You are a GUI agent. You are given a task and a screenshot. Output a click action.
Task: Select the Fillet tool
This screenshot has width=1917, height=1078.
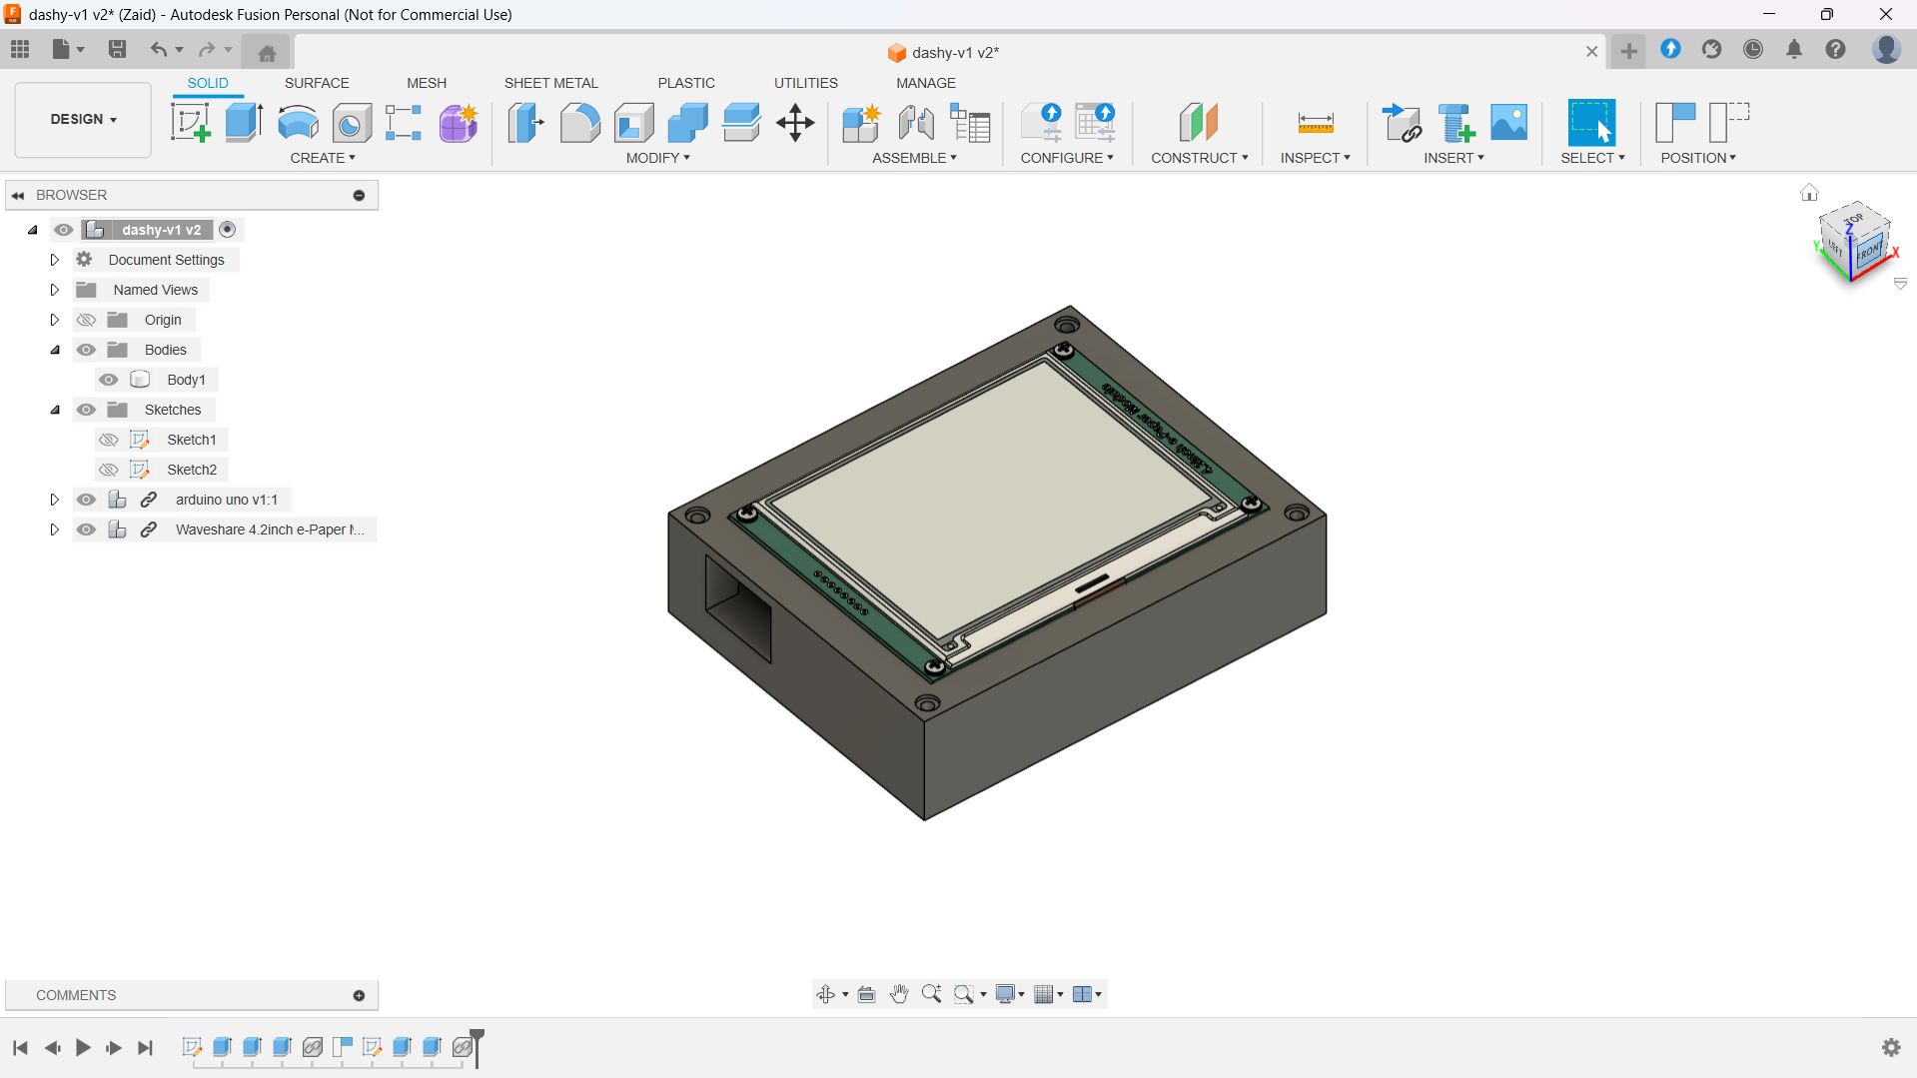tap(579, 123)
